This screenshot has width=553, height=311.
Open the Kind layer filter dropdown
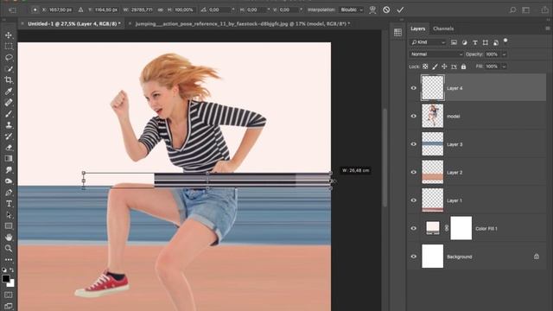[429, 42]
